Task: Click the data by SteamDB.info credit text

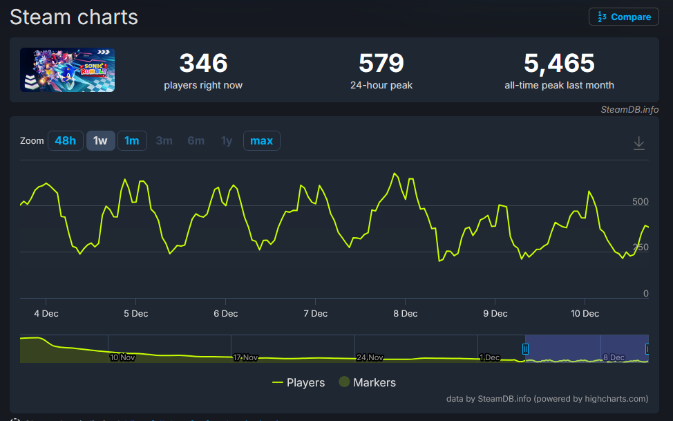Action: click(547, 399)
